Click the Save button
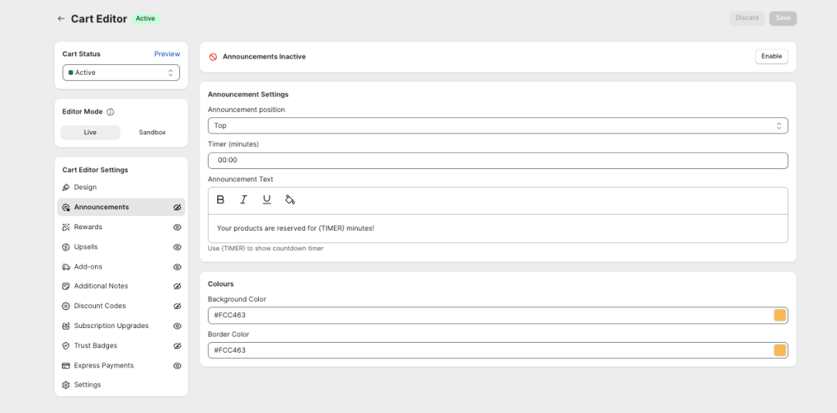 783,18
